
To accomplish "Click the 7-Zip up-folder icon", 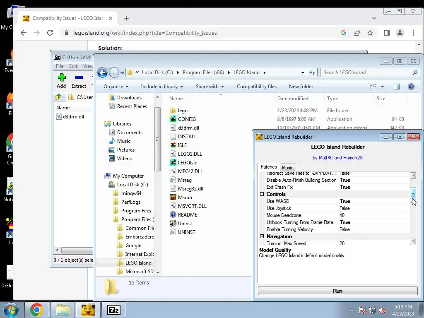I will (58, 97).
